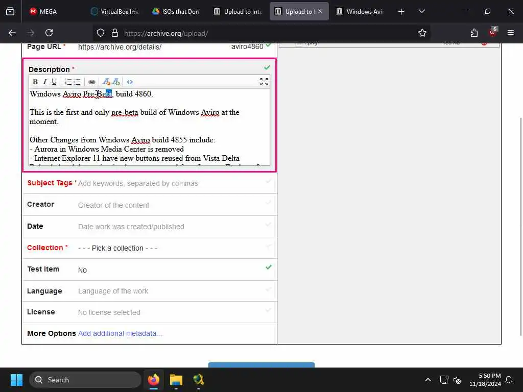Viewport: 523px width, 392px height.
Task: Open the uBlock extension icon
Action: tap(493, 32)
